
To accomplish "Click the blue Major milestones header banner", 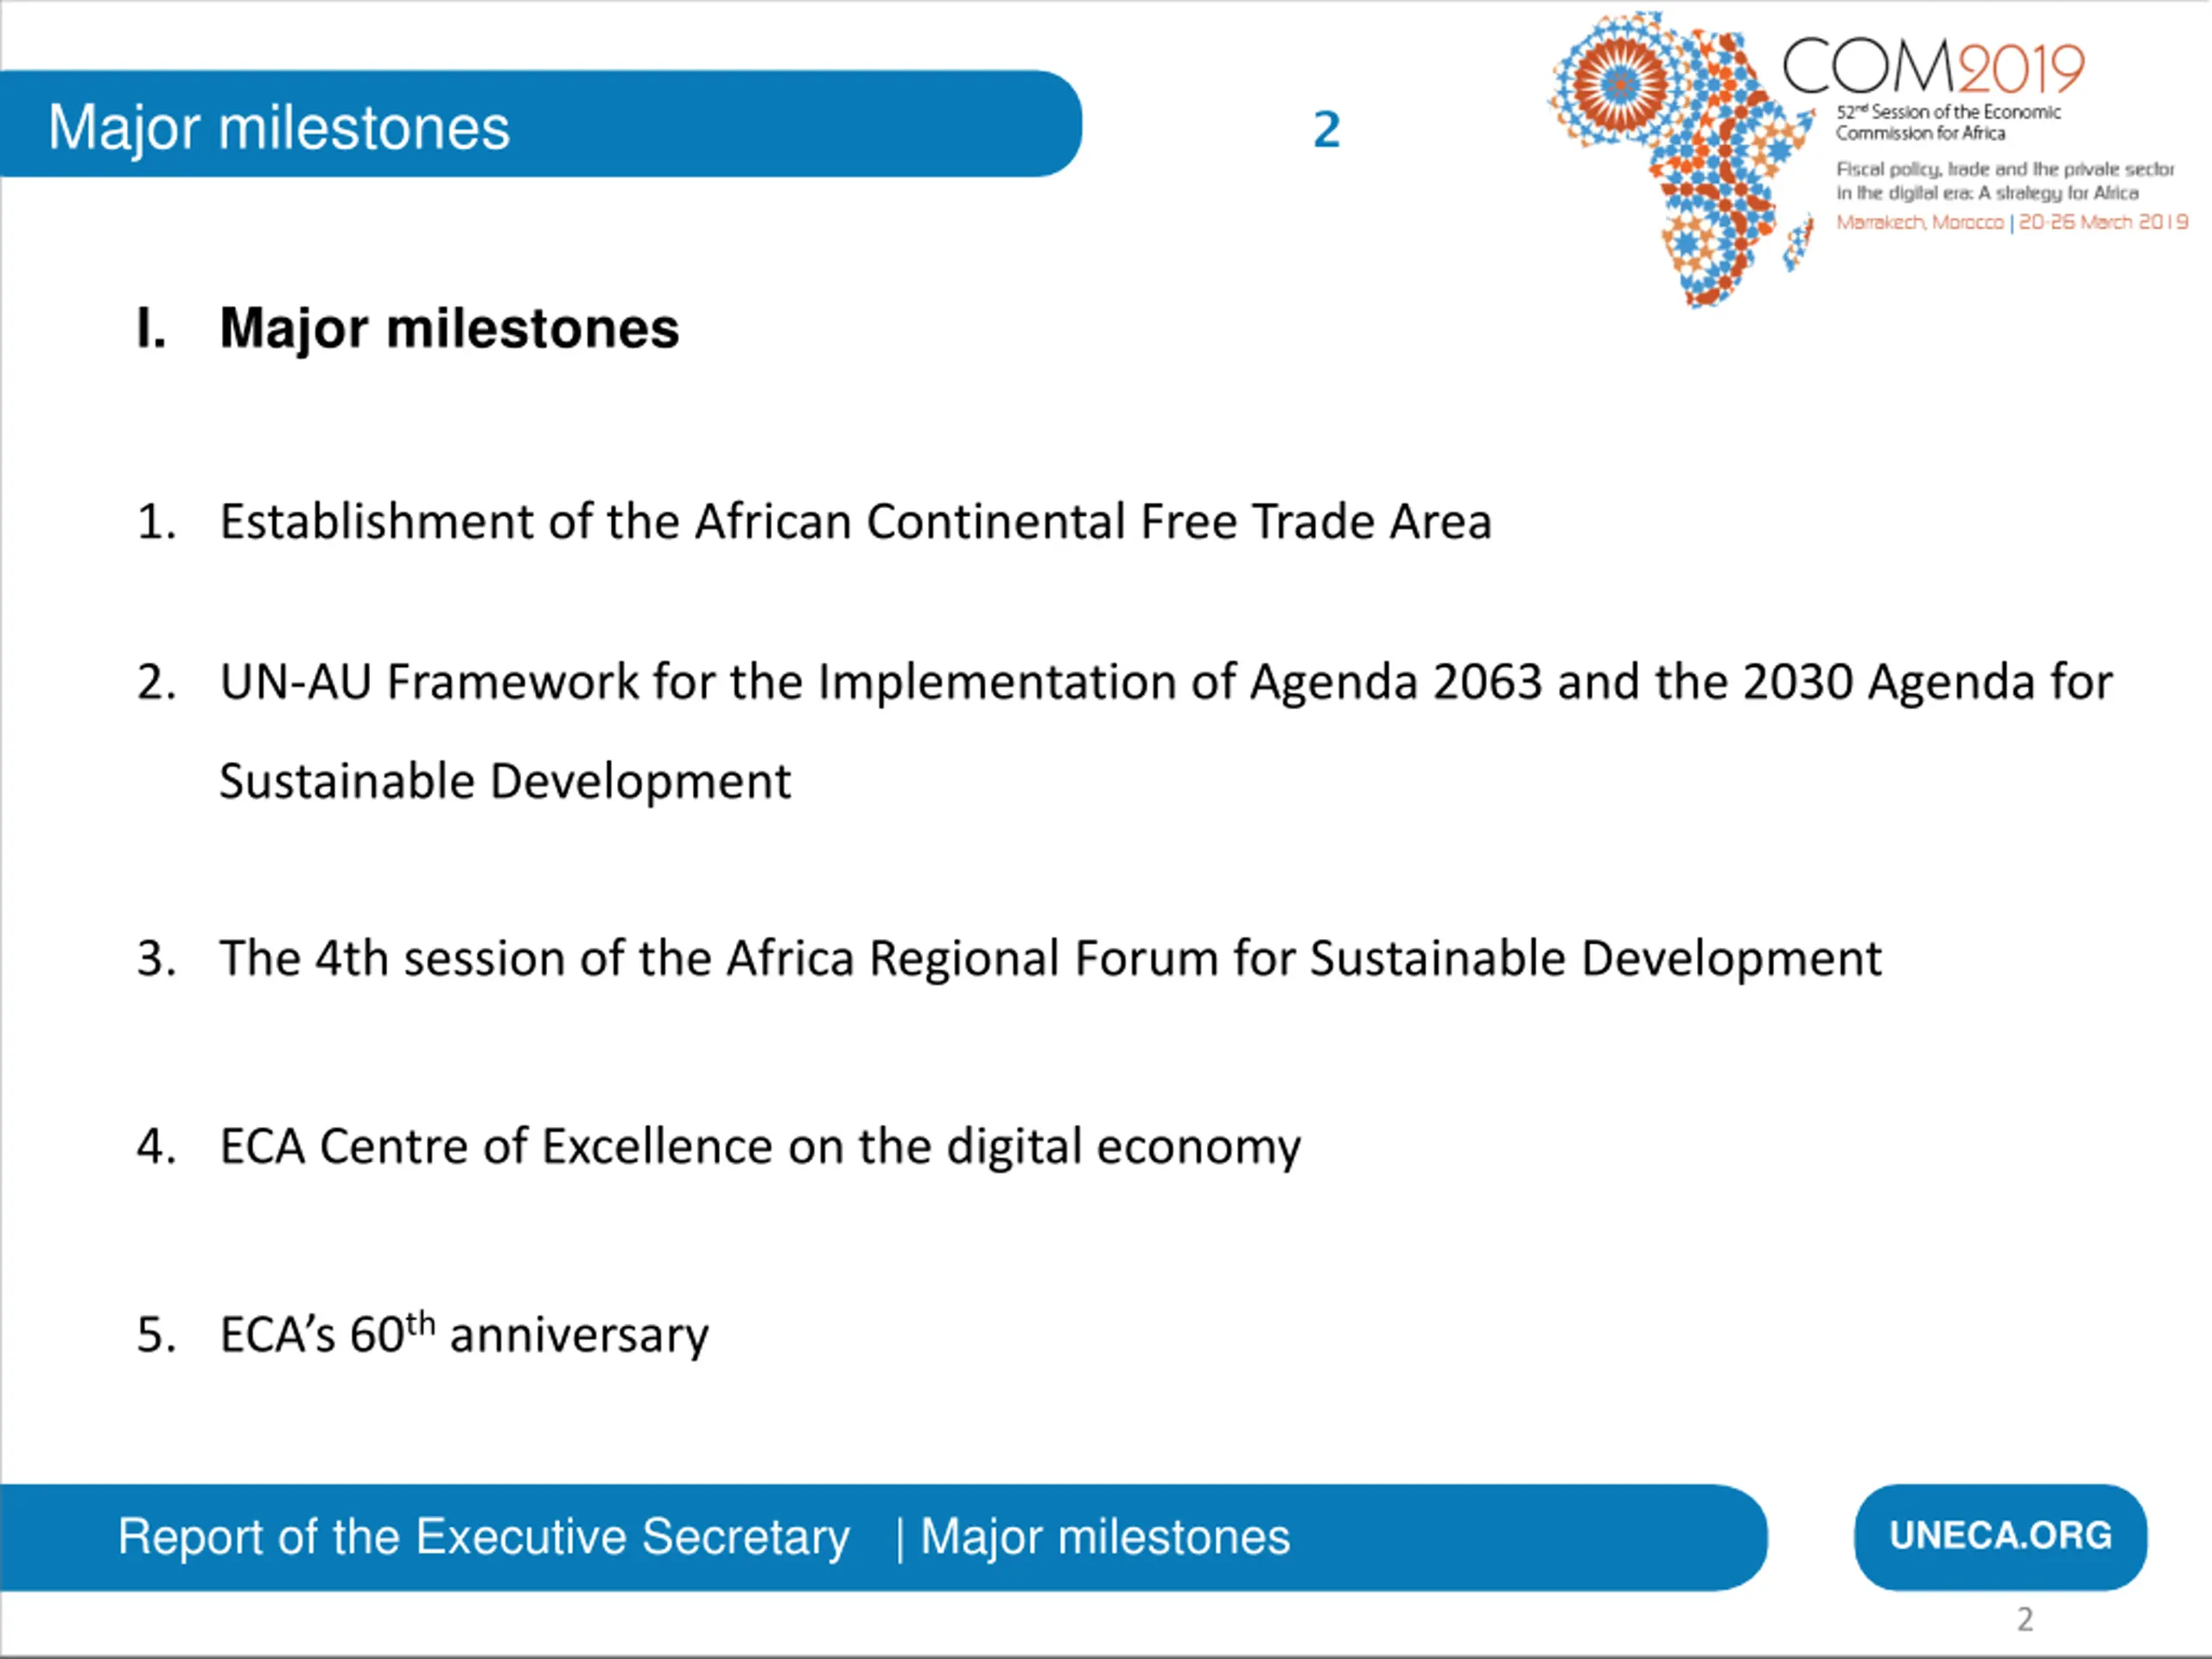I will 540,124.
